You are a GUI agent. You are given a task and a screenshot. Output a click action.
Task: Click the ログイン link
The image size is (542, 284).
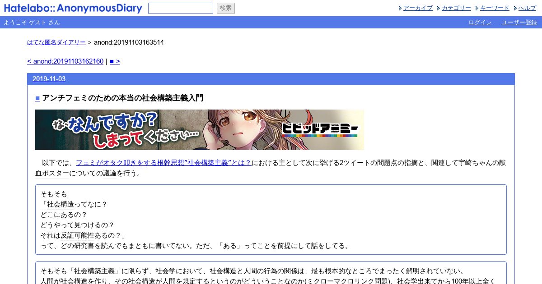tap(480, 23)
